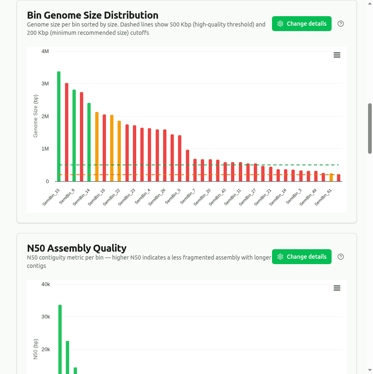Click the help icon beside Bin Genome Size Distribution
Screen dimensions: 373x374
(x=340, y=24)
